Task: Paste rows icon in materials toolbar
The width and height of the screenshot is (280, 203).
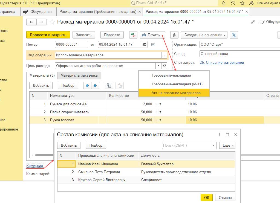Action: click(x=119, y=86)
